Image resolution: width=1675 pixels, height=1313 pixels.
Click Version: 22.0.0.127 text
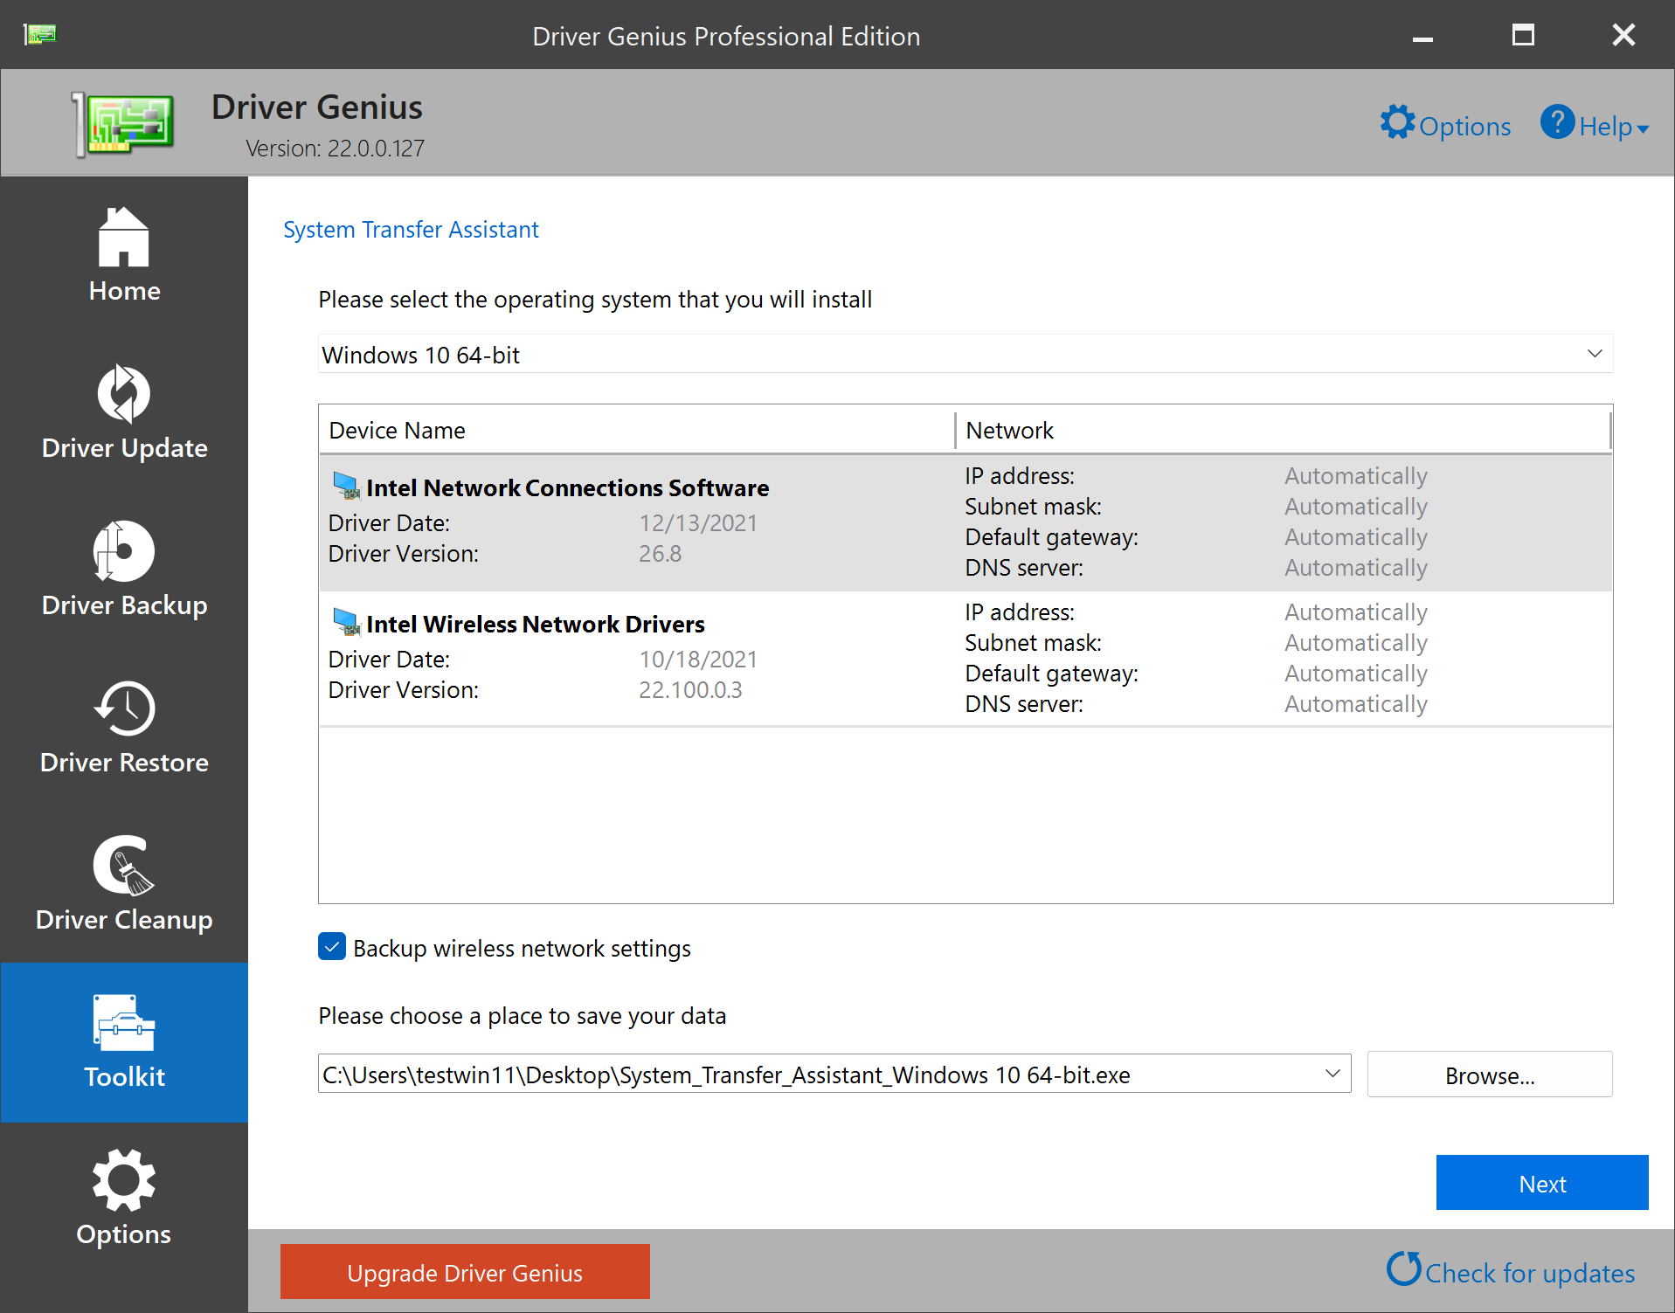(x=335, y=149)
